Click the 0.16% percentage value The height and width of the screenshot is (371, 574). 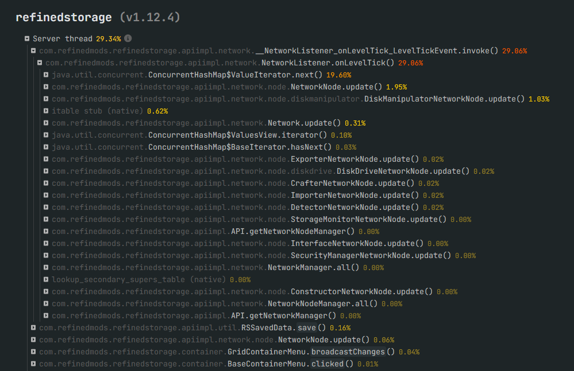coord(340,328)
